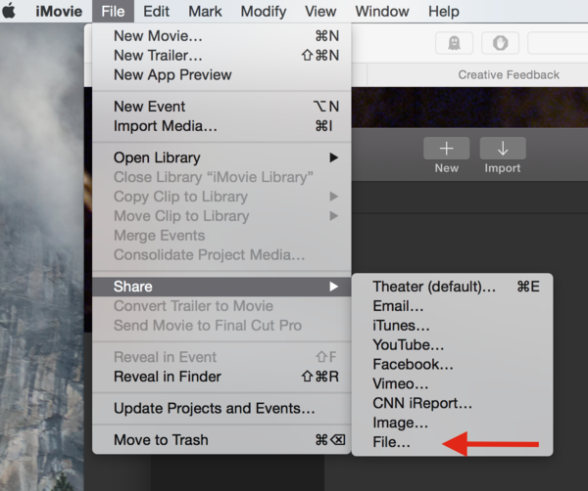This screenshot has height=491, width=588.
Task: Open the Apple menu
Action: pyautogui.click(x=9, y=11)
